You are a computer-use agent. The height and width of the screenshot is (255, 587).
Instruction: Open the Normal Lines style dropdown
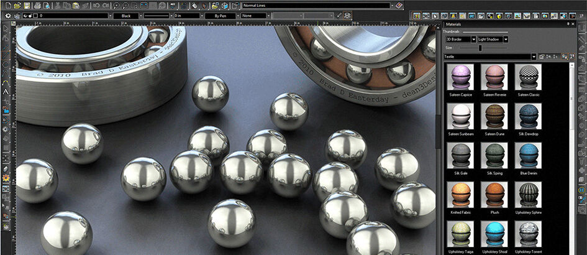click(393, 6)
